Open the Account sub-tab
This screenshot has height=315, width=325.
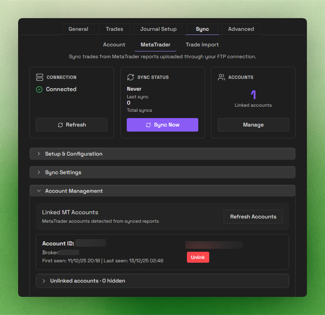(114, 45)
